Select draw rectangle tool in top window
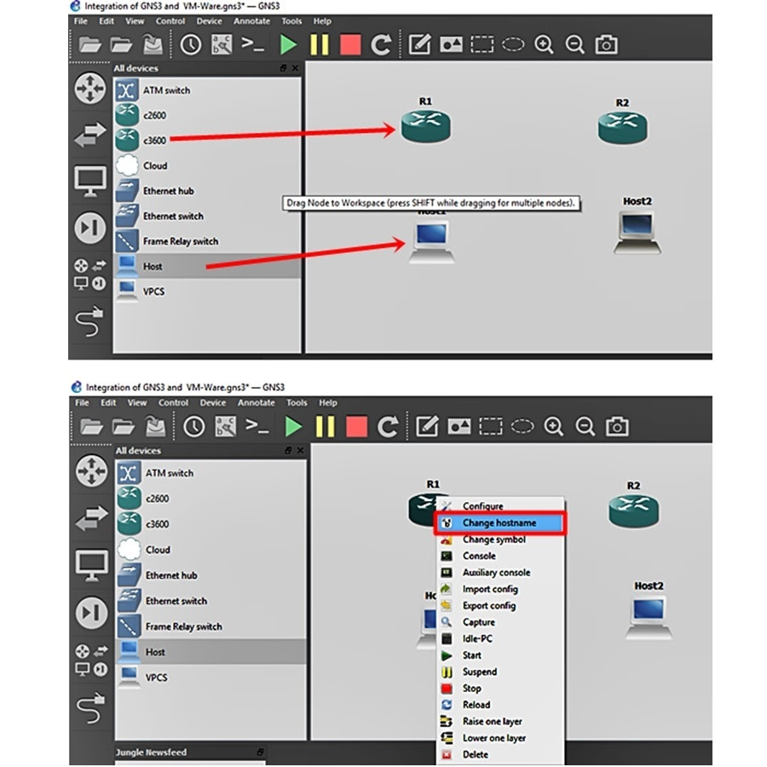This screenshot has width=767, height=767. tap(482, 45)
